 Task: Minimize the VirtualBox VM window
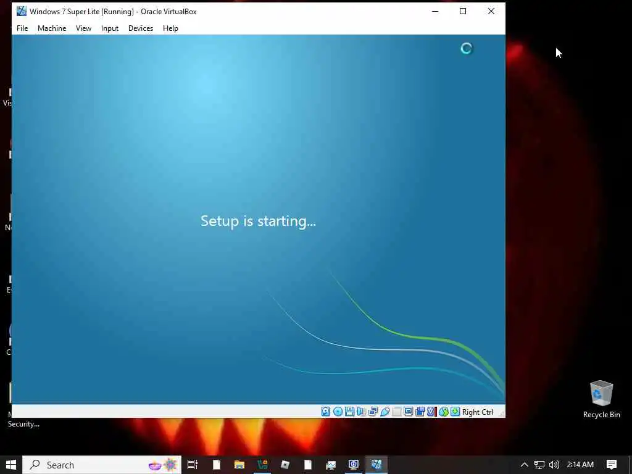(x=435, y=11)
